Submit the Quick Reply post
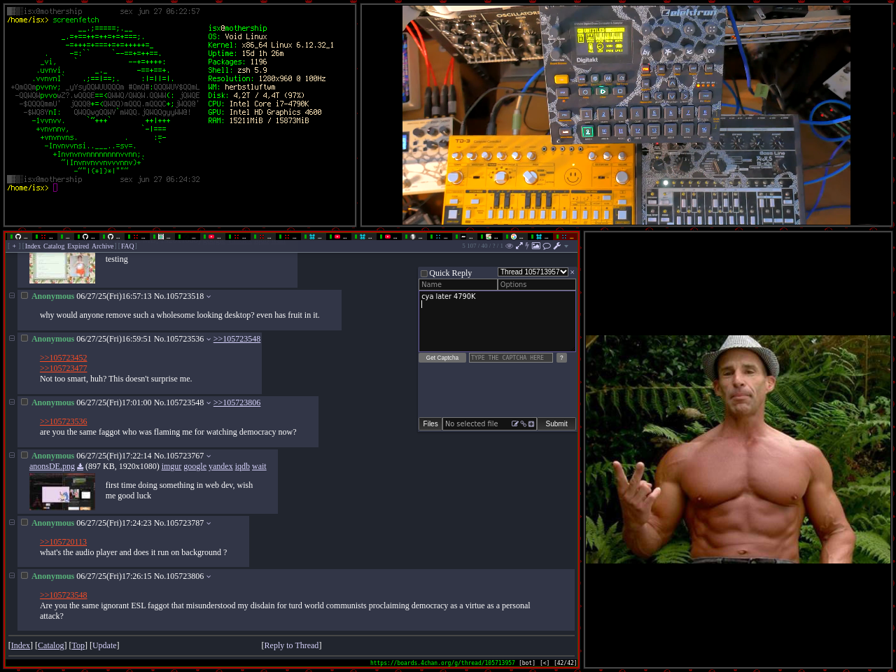This screenshot has width=896, height=672. pyautogui.click(x=556, y=424)
